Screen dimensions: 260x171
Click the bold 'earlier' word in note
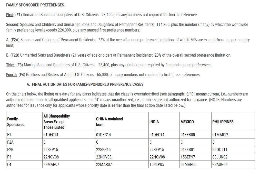117,105
